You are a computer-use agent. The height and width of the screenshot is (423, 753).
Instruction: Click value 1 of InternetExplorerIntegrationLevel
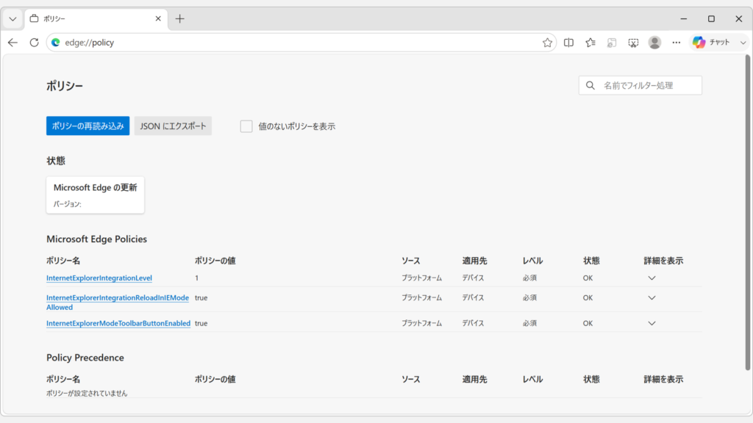tap(197, 278)
